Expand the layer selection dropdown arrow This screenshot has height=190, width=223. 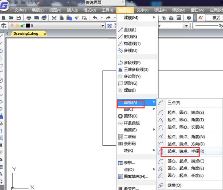102,26
